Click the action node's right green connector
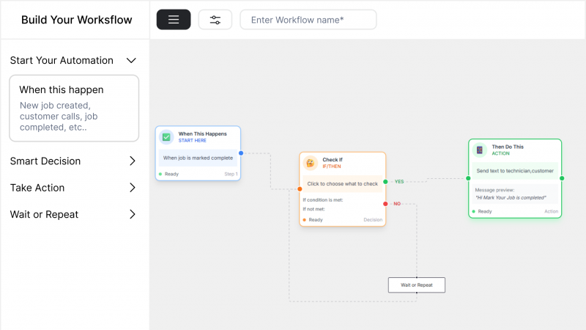Screen dimensions: 586x330 (x=562, y=178)
